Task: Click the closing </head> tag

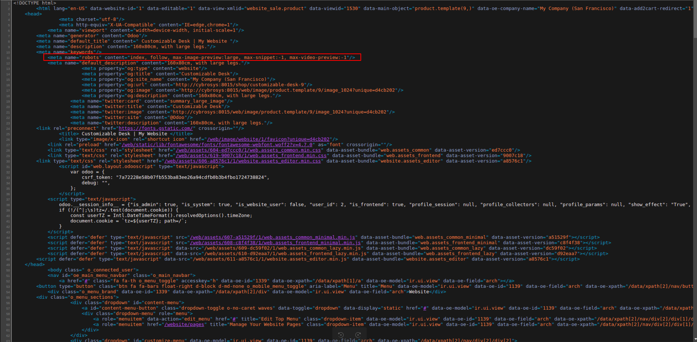Action: pos(35,264)
